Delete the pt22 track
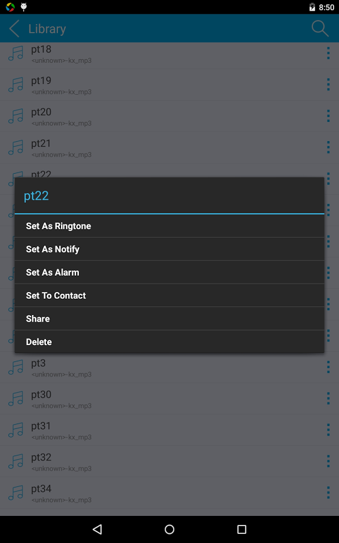This screenshot has height=543, width=339. [x=169, y=342]
